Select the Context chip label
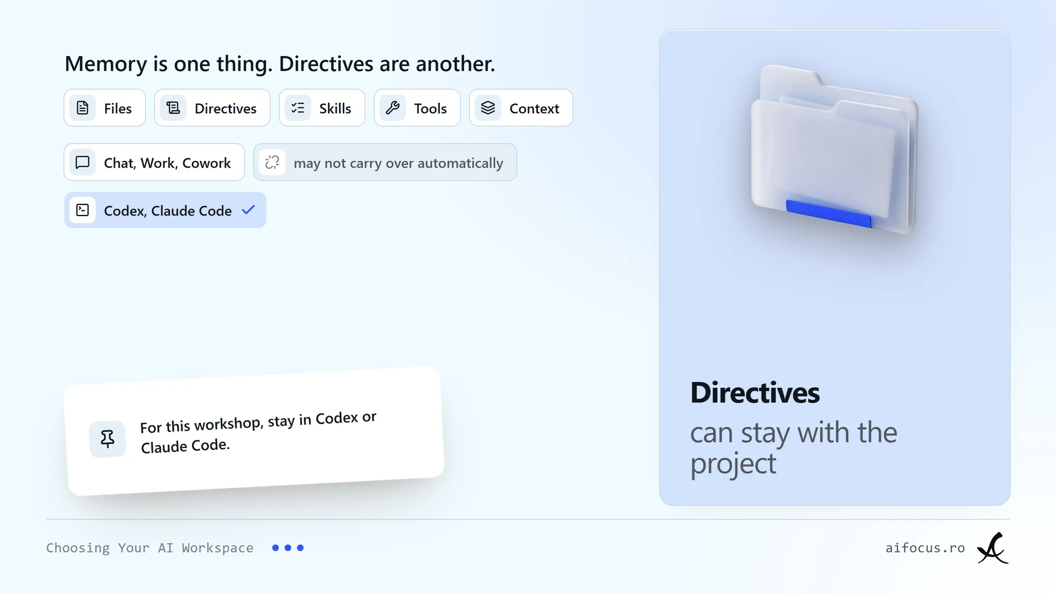1056x594 pixels. [x=534, y=108]
